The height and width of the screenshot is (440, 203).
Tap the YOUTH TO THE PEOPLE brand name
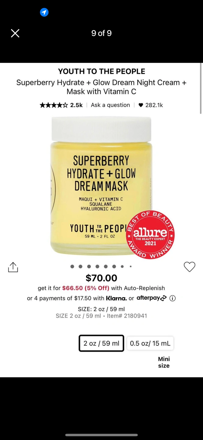pyautogui.click(x=101, y=71)
